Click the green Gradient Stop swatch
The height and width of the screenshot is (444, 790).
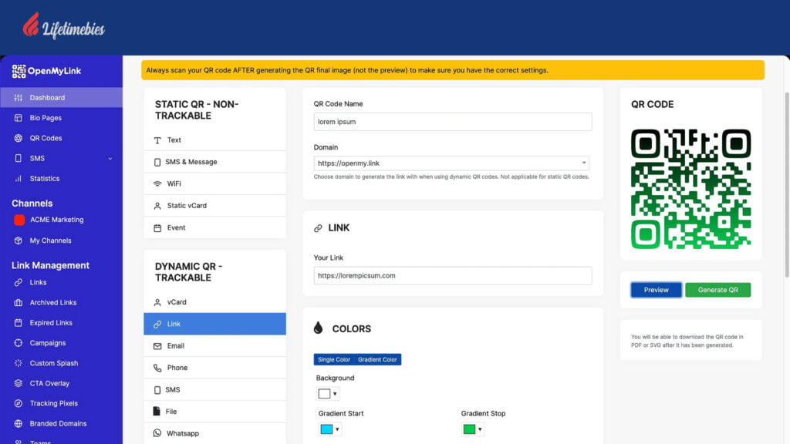pyautogui.click(x=469, y=429)
